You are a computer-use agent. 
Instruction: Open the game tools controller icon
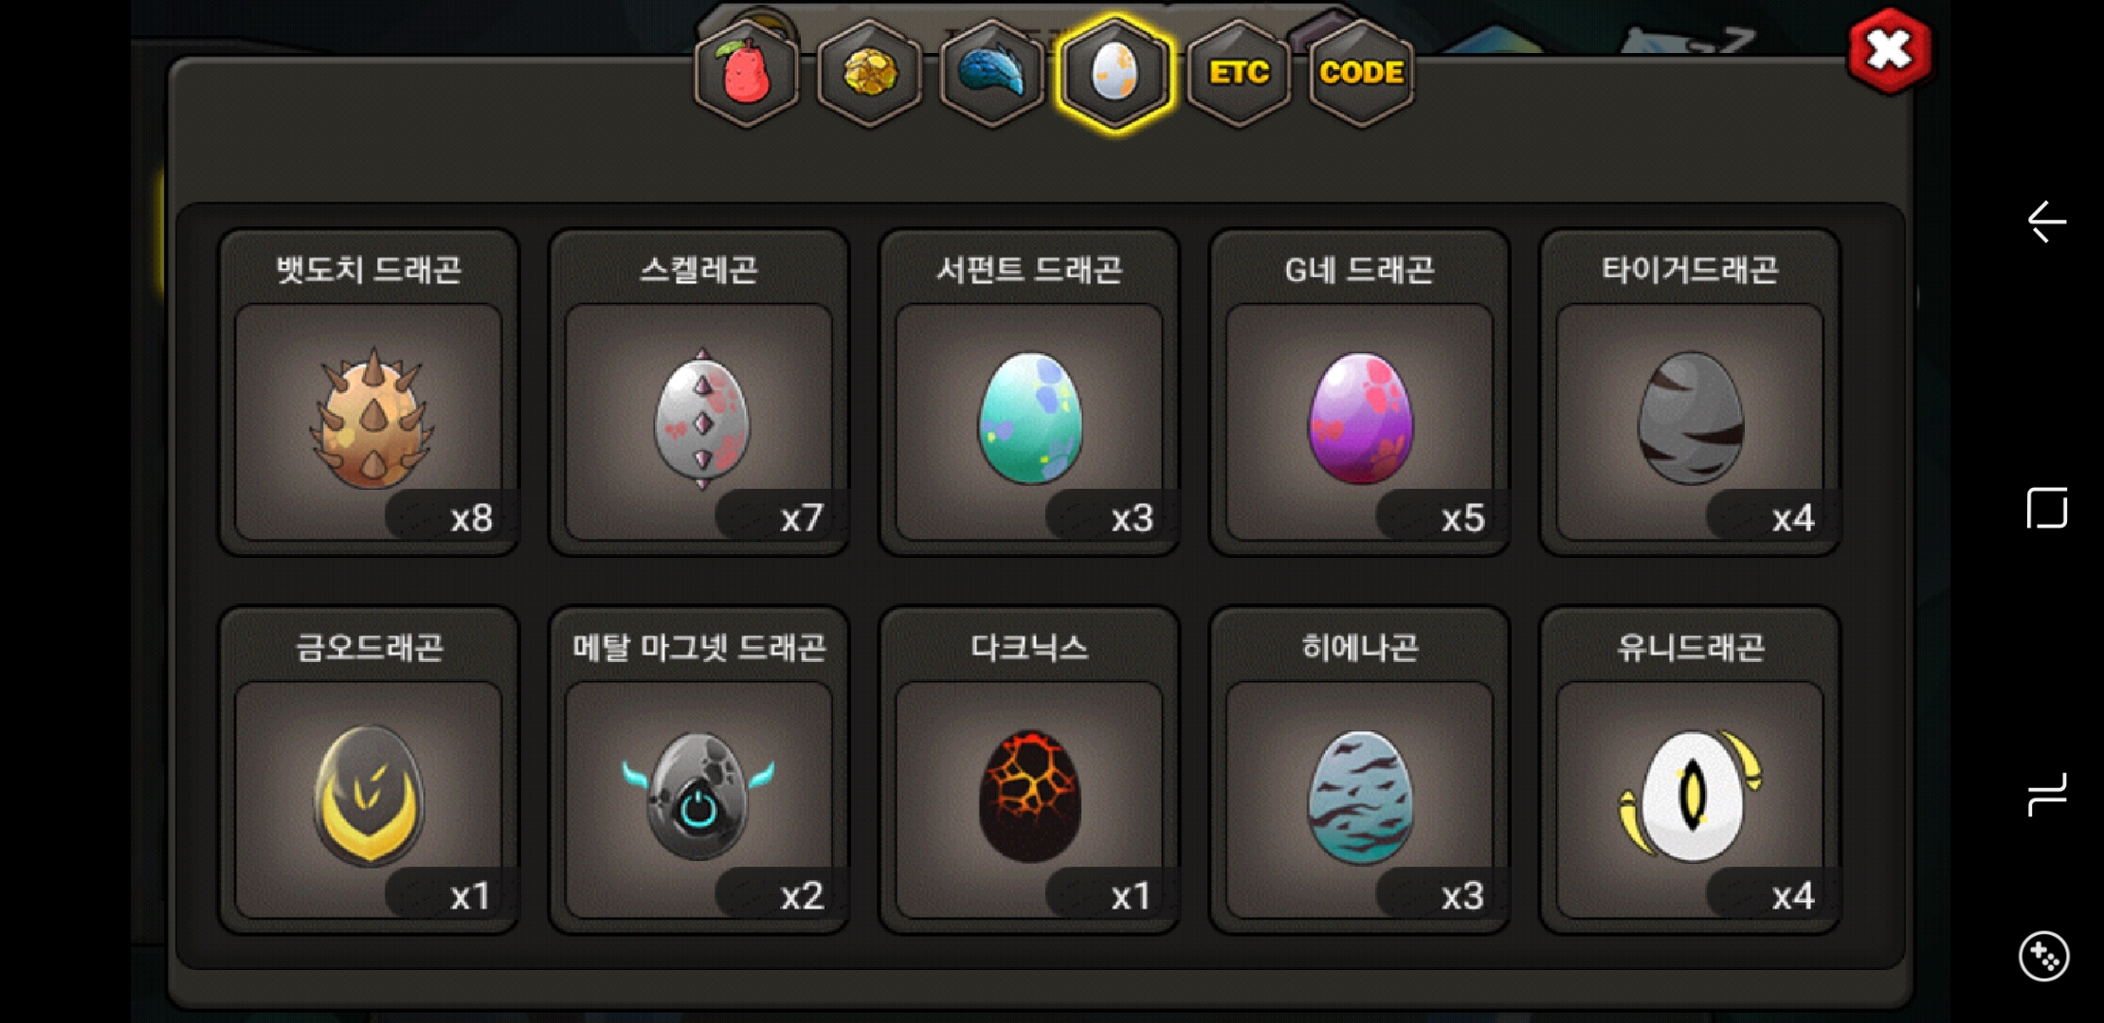click(2044, 957)
